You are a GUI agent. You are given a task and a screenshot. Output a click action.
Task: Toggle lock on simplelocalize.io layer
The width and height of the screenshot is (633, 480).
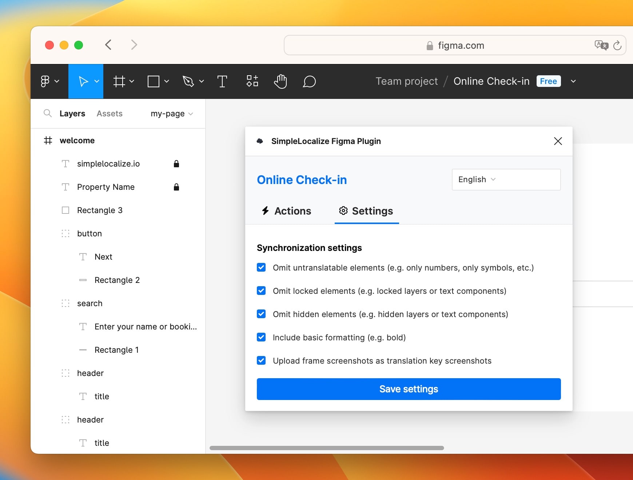point(176,164)
